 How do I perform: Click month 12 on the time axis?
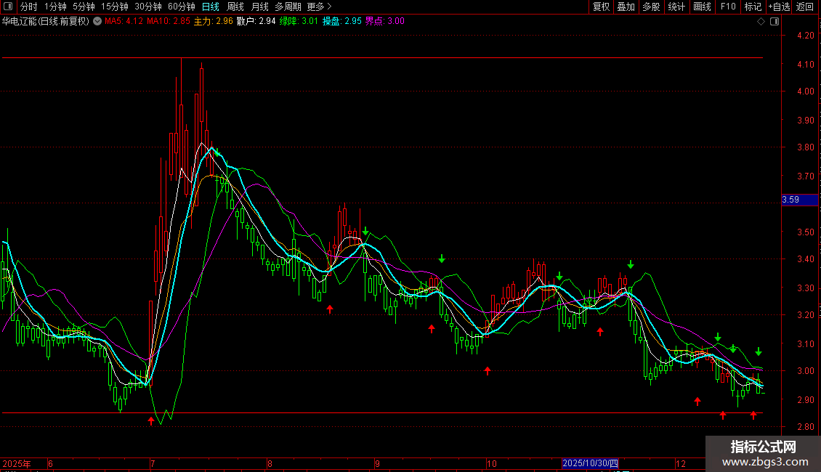[x=680, y=464]
